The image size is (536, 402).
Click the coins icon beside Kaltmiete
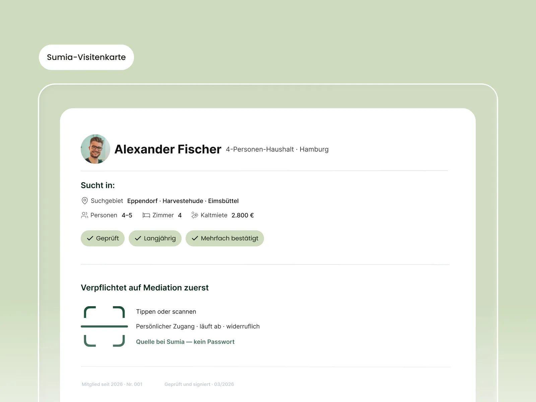pos(195,215)
